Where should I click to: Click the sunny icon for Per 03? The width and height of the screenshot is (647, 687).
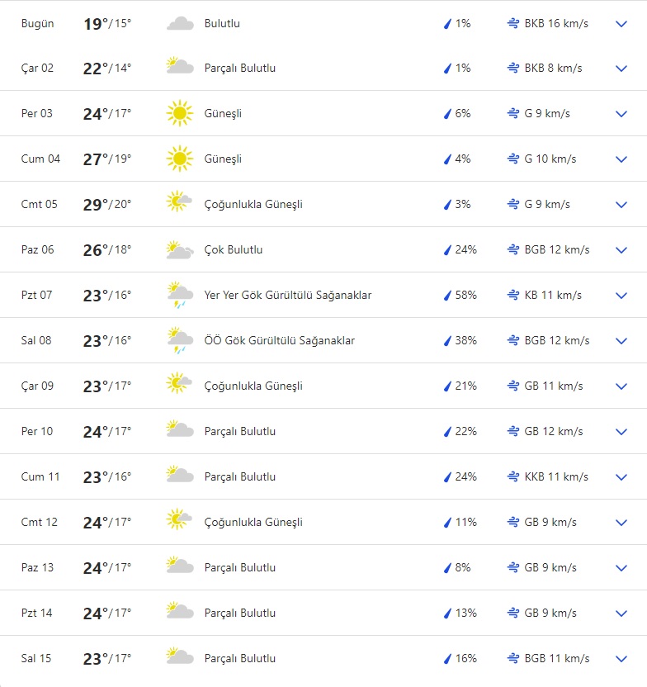tap(179, 113)
